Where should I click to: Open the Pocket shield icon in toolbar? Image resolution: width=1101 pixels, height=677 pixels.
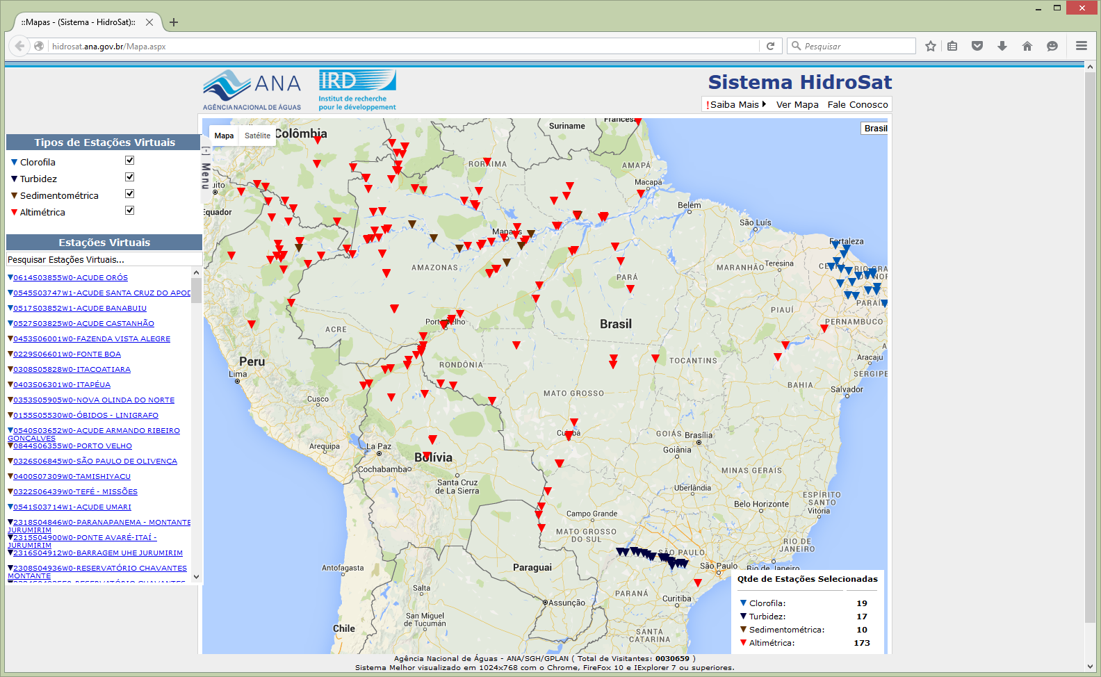coord(977,46)
